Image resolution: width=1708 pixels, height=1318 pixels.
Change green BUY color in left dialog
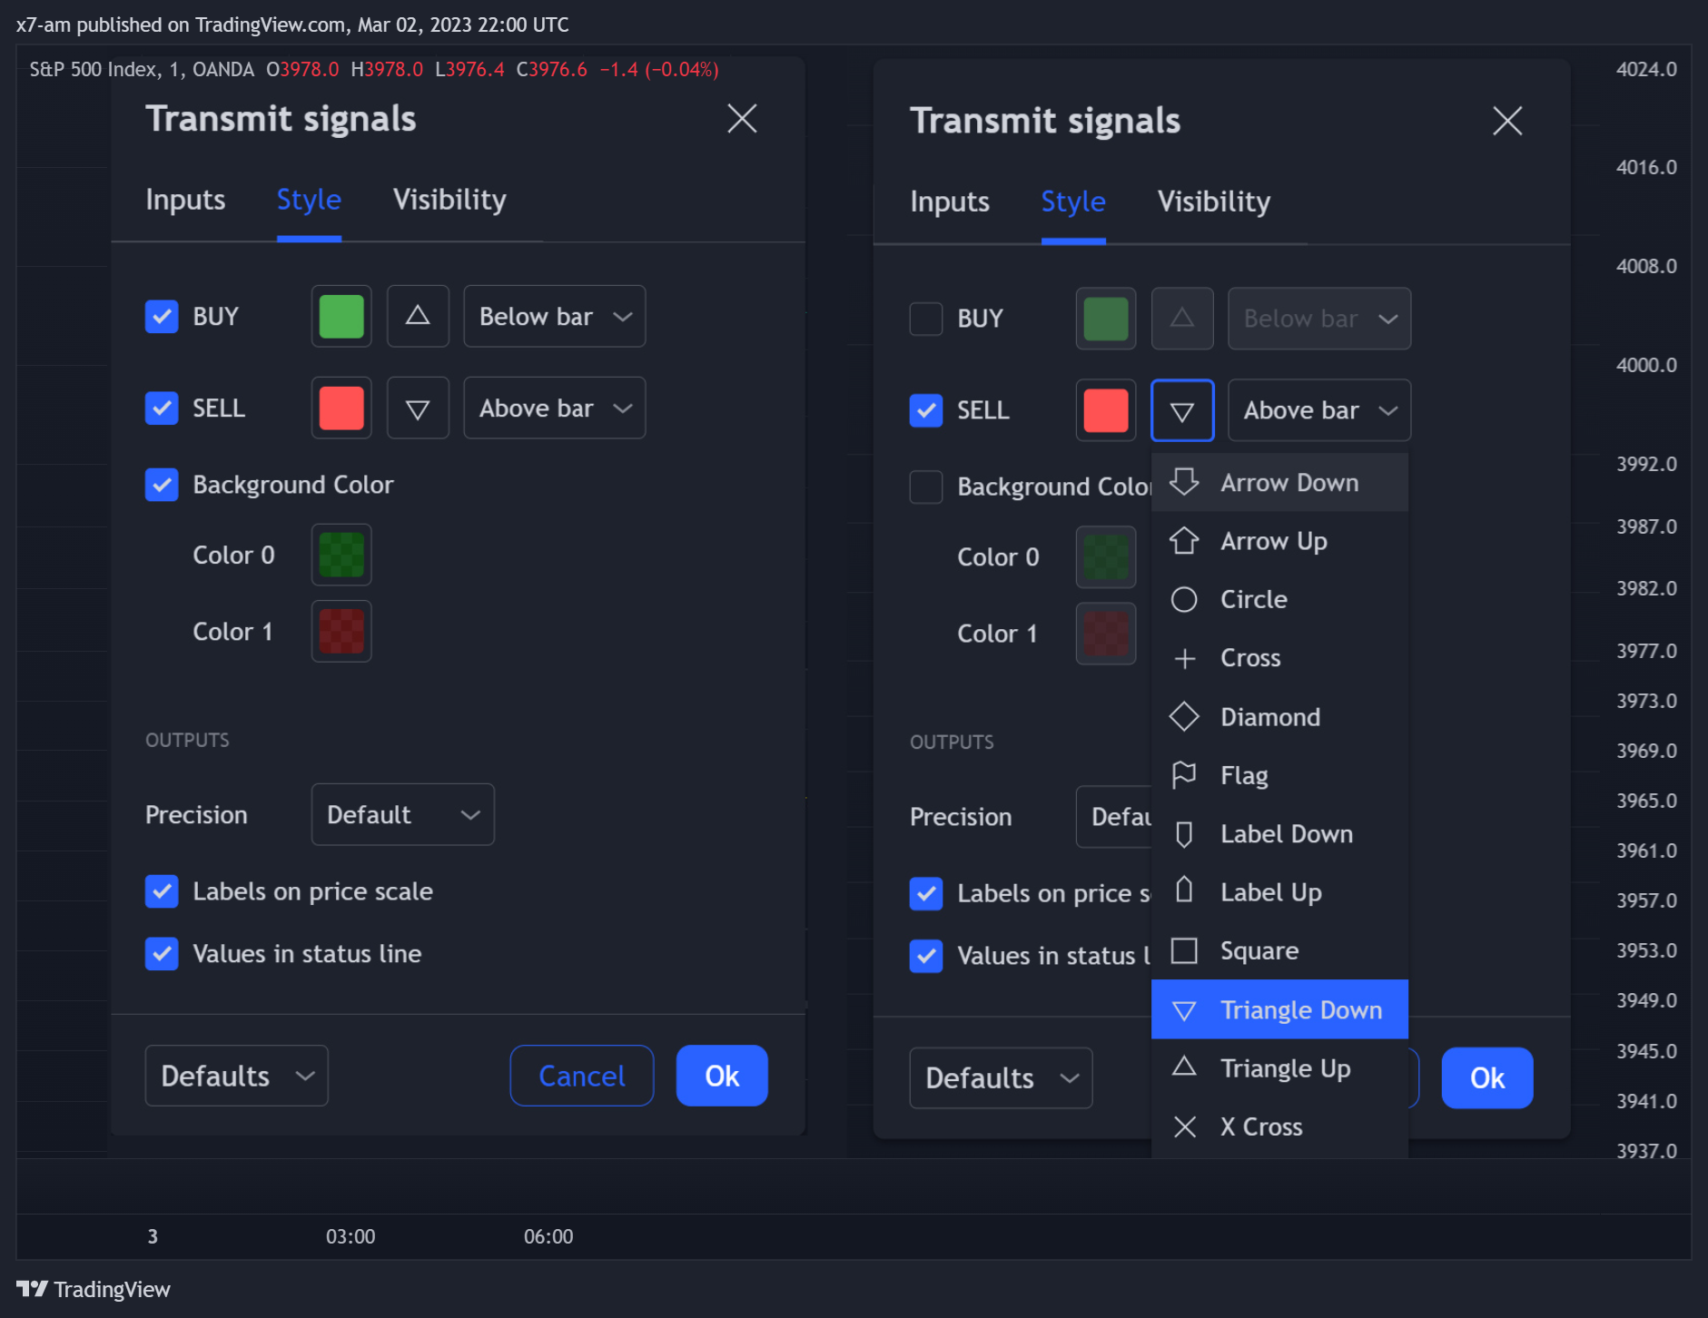click(341, 316)
